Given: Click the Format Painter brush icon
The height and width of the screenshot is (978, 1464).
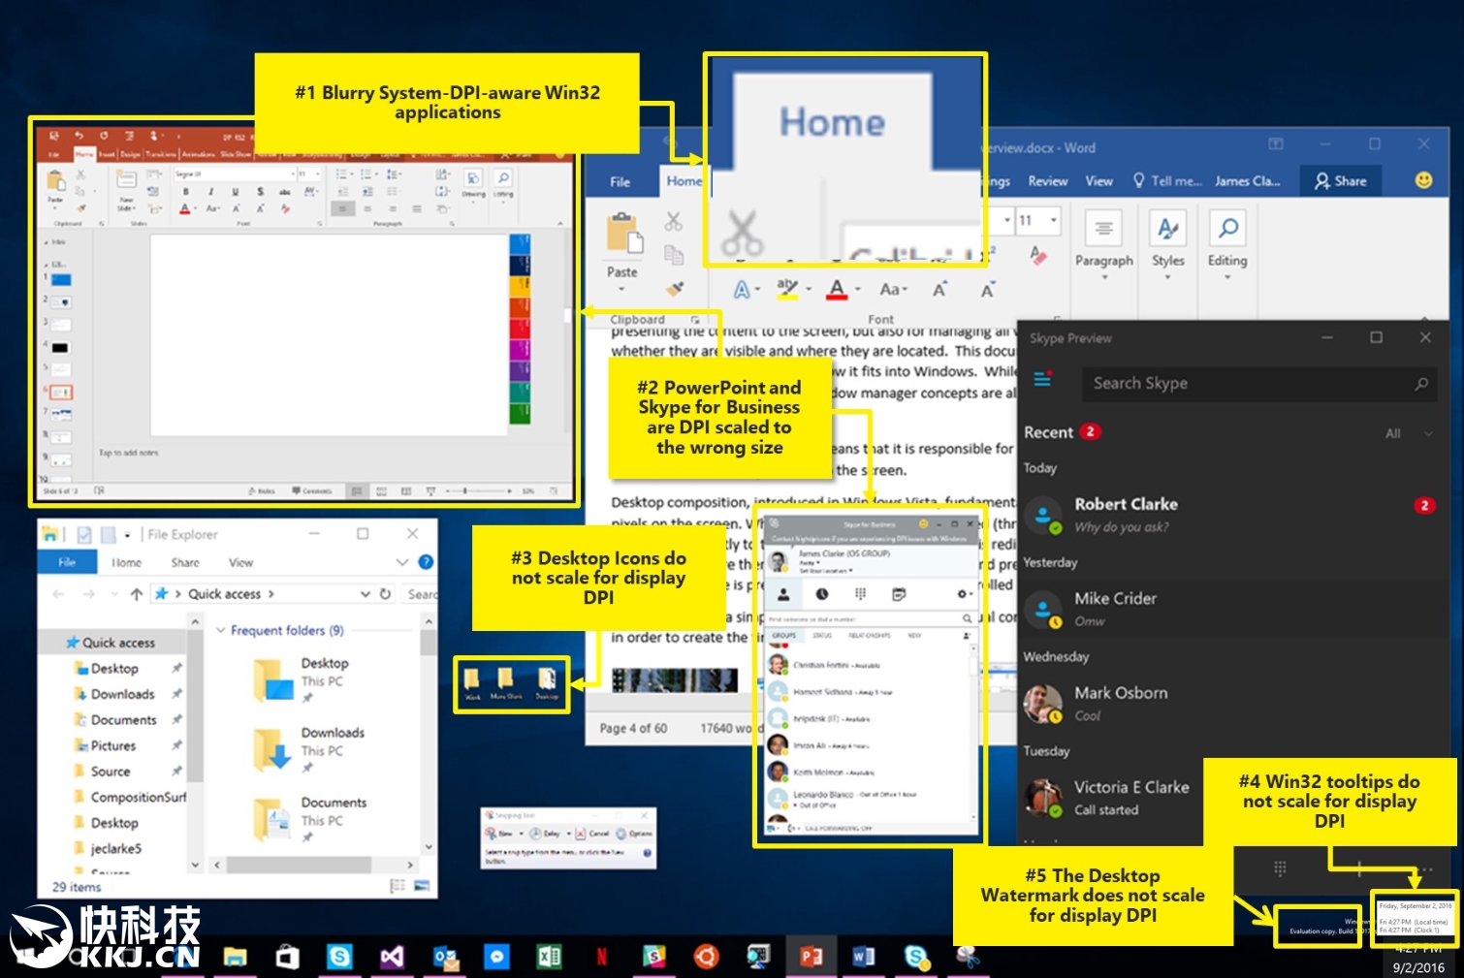Looking at the screenshot, I should [675, 288].
